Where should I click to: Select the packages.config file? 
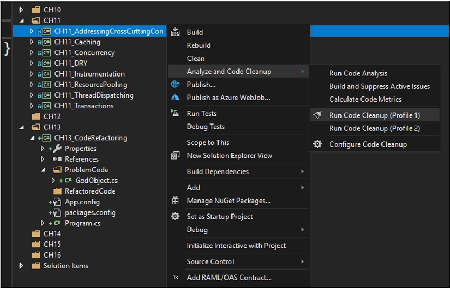click(90, 212)
